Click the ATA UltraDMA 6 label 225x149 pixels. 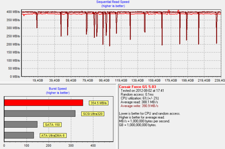(53, 136)
